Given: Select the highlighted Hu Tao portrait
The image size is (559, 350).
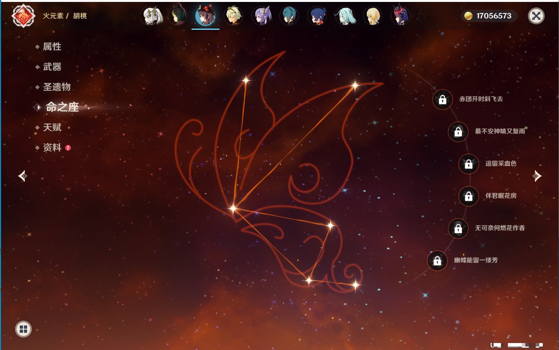Looking at the screenshot, I should (x=206, y=16).
